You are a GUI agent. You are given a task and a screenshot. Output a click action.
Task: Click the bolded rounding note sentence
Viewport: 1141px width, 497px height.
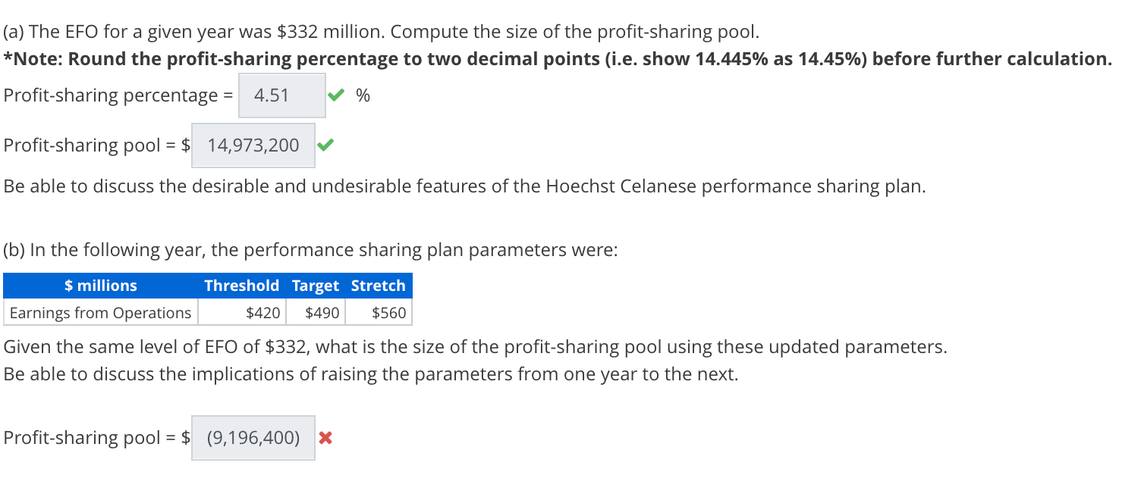click(554, 58)
